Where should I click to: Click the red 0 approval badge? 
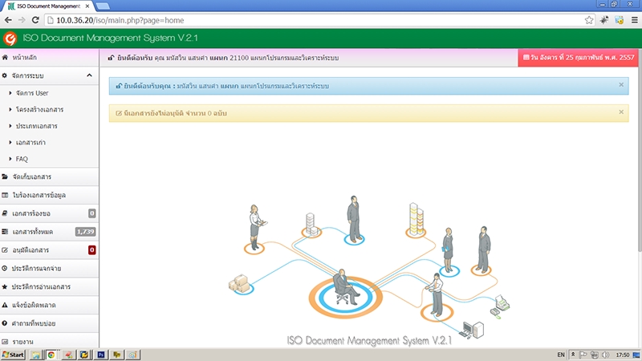91,250
